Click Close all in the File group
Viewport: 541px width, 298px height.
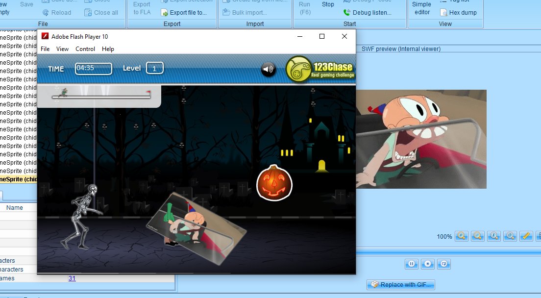[x=101, y=12]
